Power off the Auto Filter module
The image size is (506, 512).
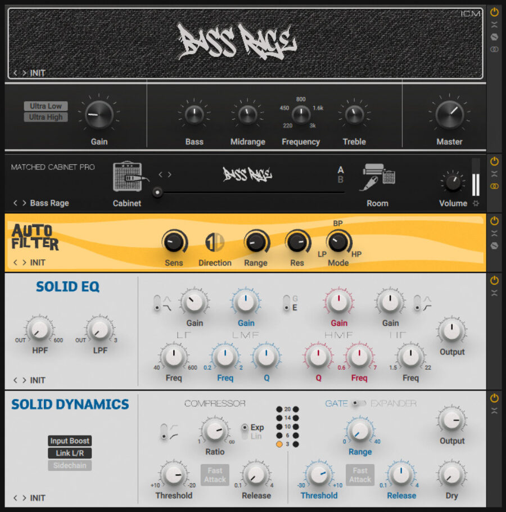click(494, 221)
